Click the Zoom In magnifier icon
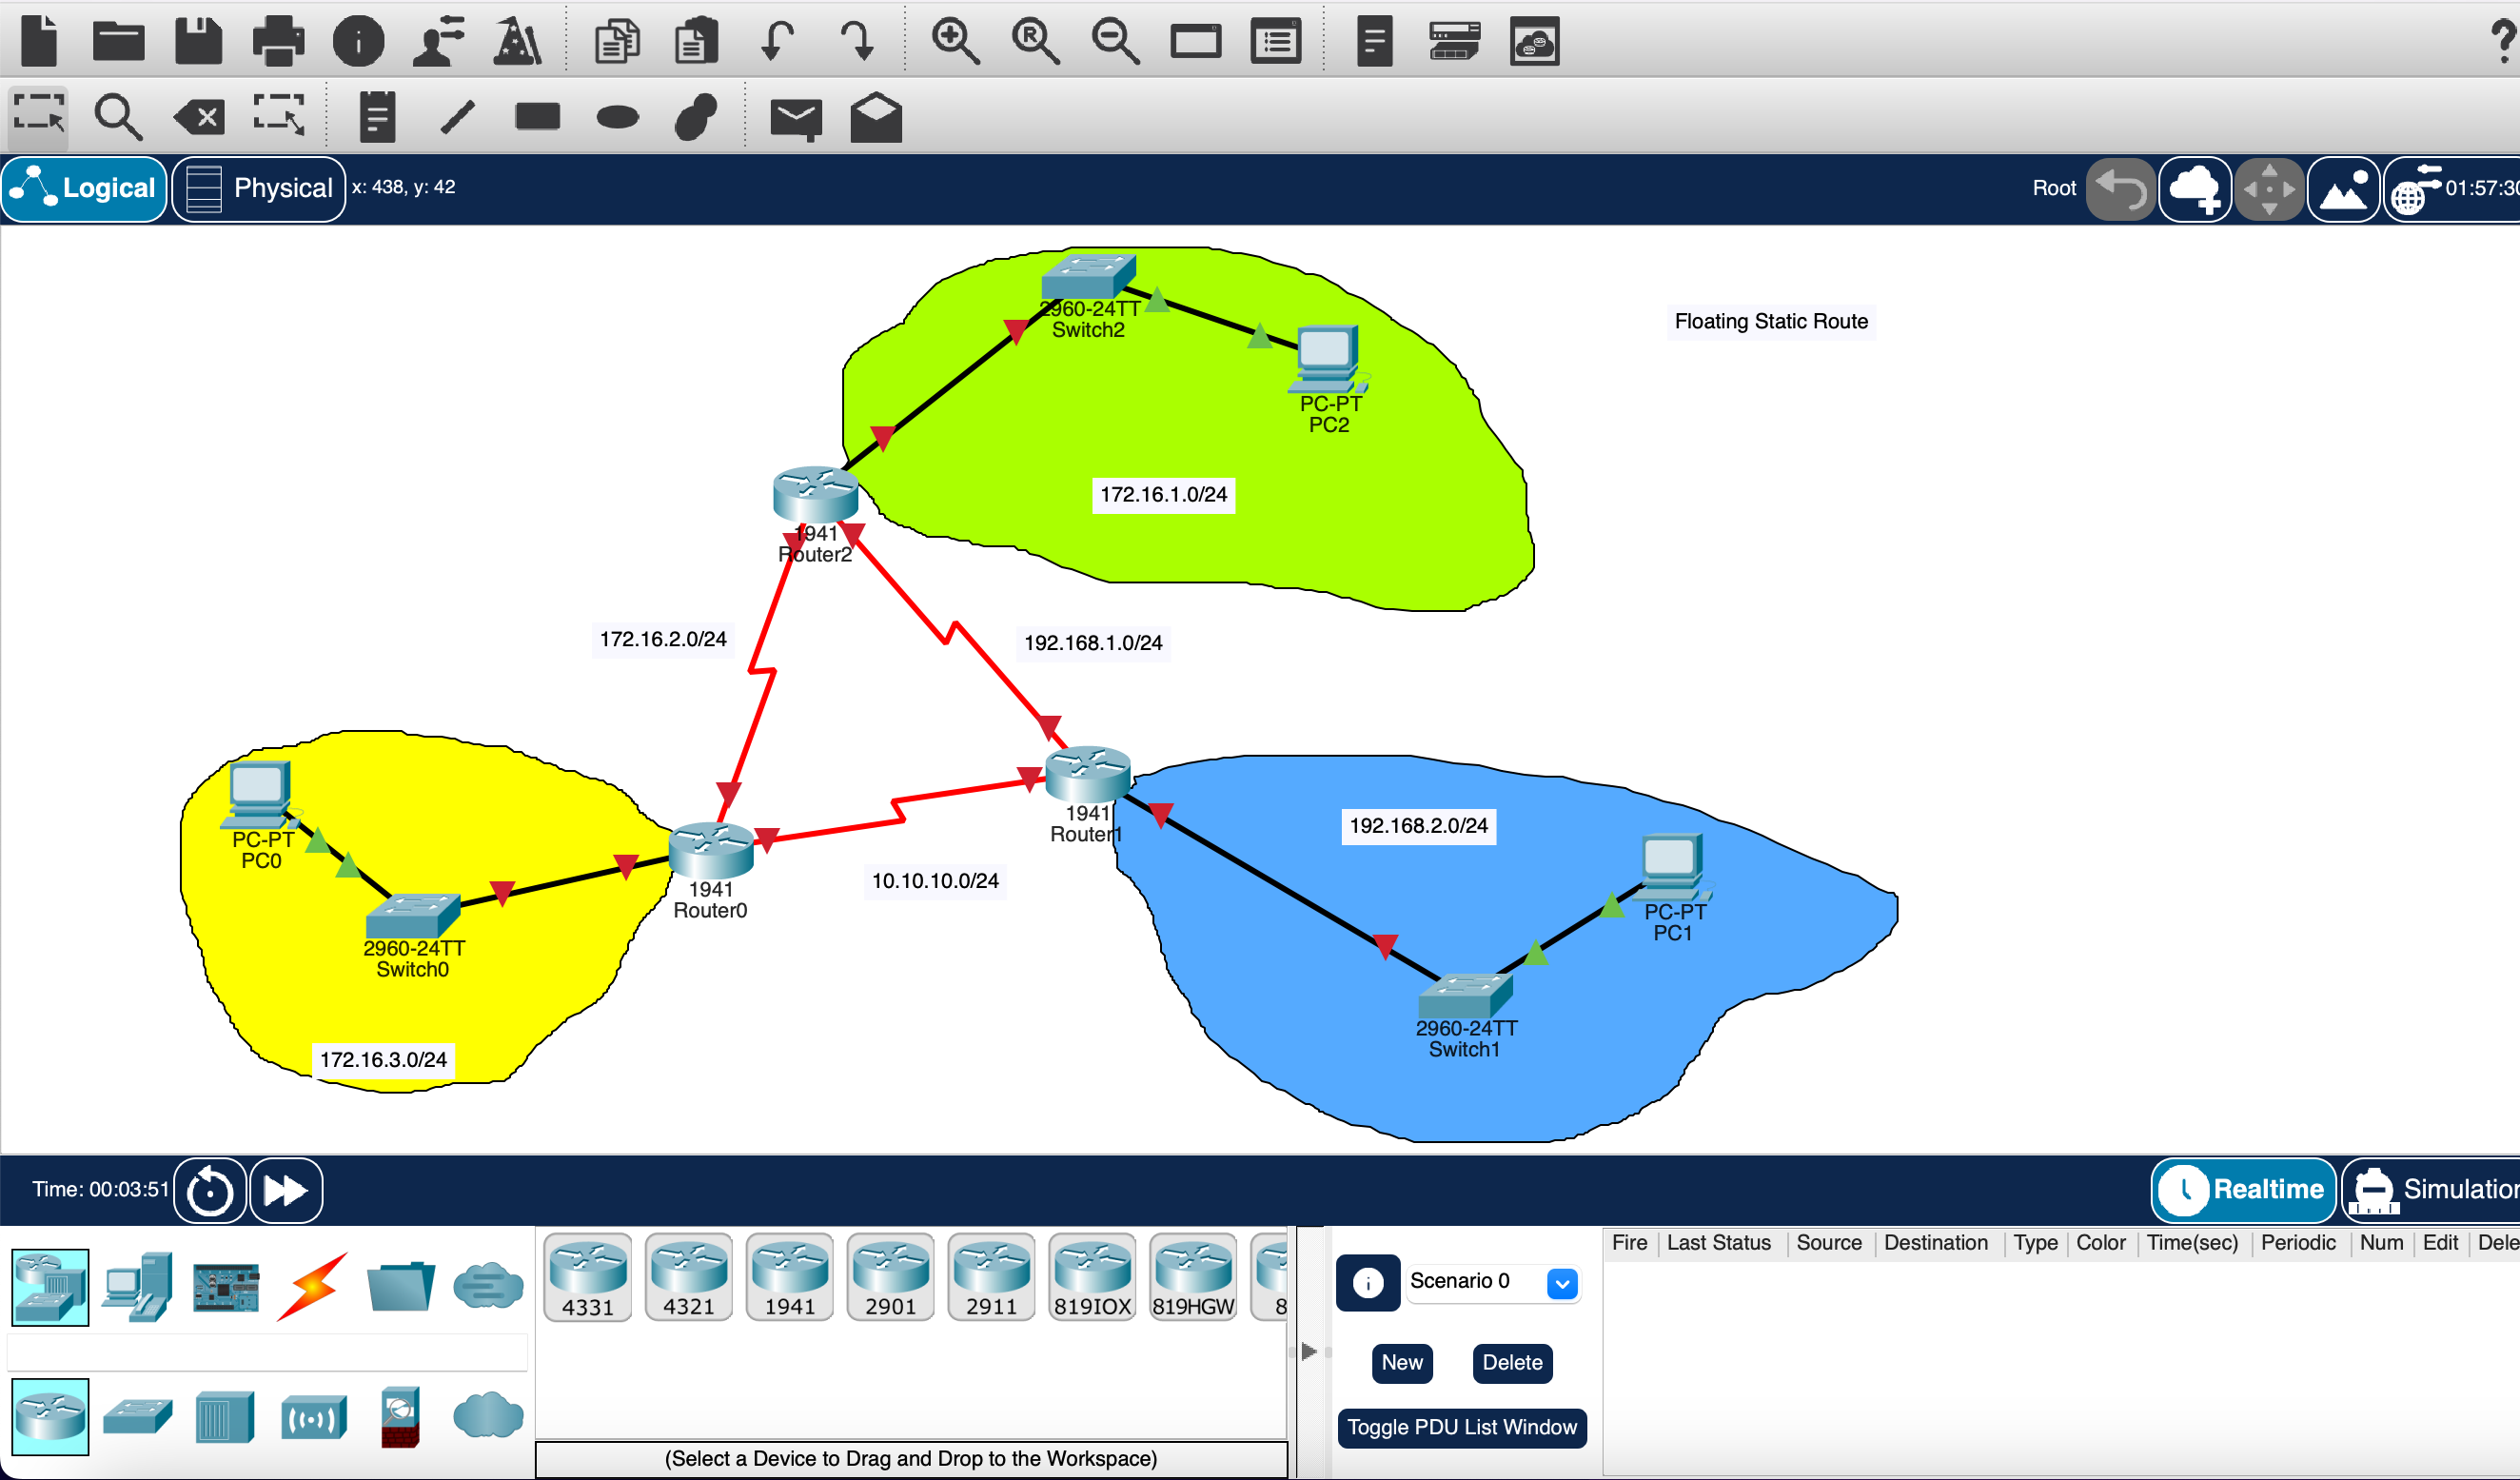The width and height of the screenshot is (2520, 1480). coord(954,42)
